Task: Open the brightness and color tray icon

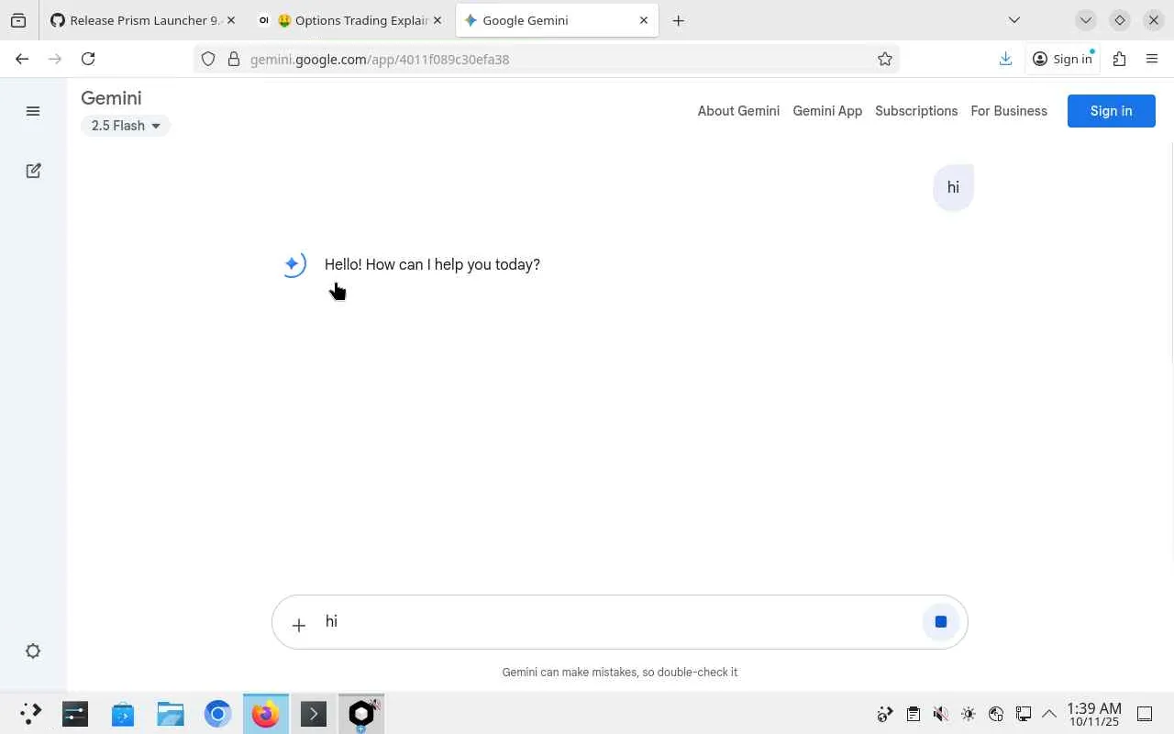Action: pos(968,714)
